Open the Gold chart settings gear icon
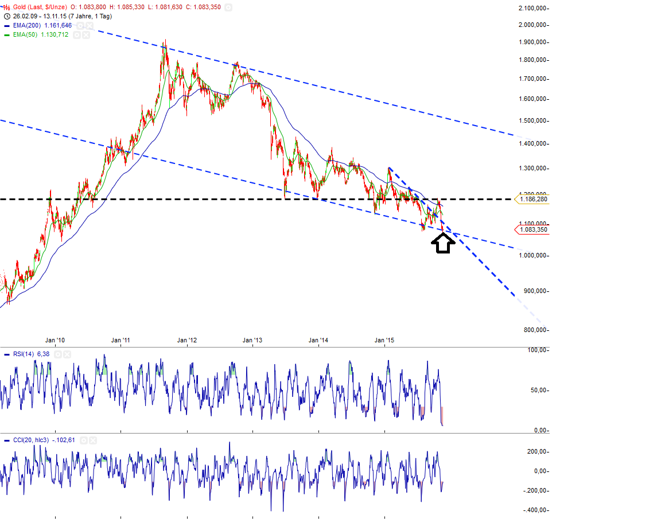The height and width of the screenshot is (519, 661). tap(228, 7)
